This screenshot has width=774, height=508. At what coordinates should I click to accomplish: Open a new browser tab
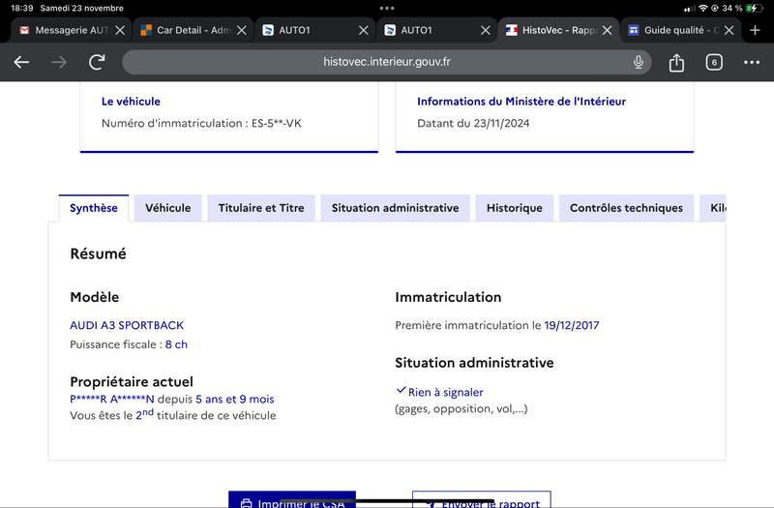click(x=755, y=31)
